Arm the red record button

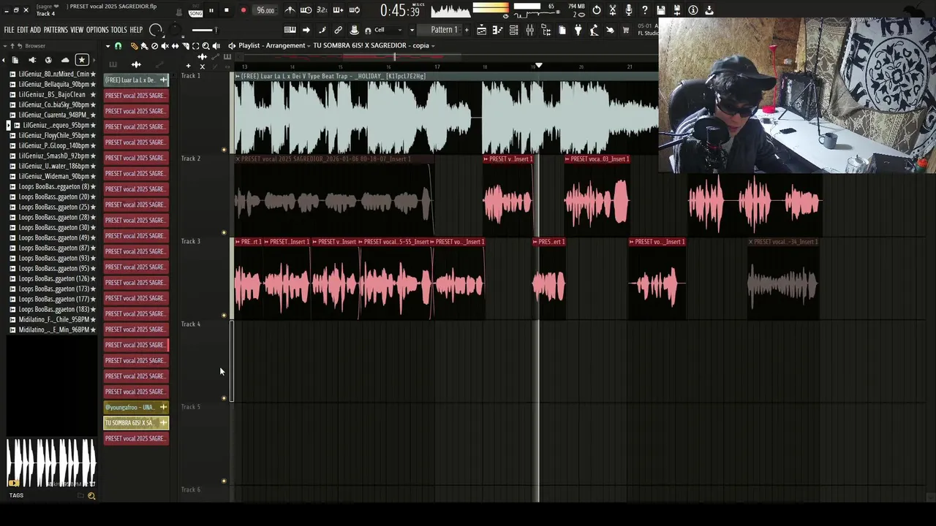pos(243,10)
